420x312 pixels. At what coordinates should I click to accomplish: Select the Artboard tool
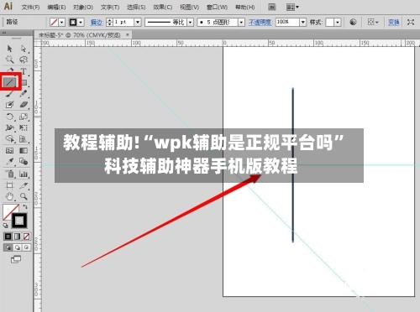click(9, 185)
